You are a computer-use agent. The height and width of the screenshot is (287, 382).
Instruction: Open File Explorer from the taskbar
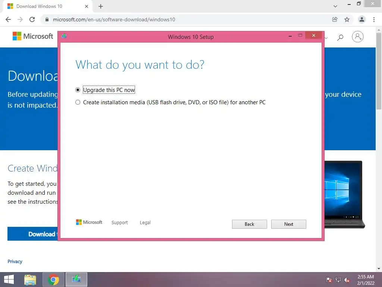coord(30,280)
